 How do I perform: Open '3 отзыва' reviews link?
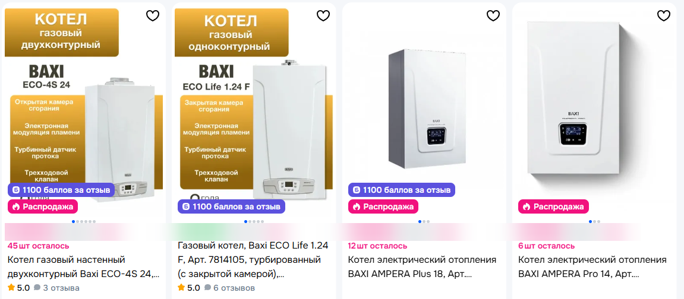pos(61,288)
